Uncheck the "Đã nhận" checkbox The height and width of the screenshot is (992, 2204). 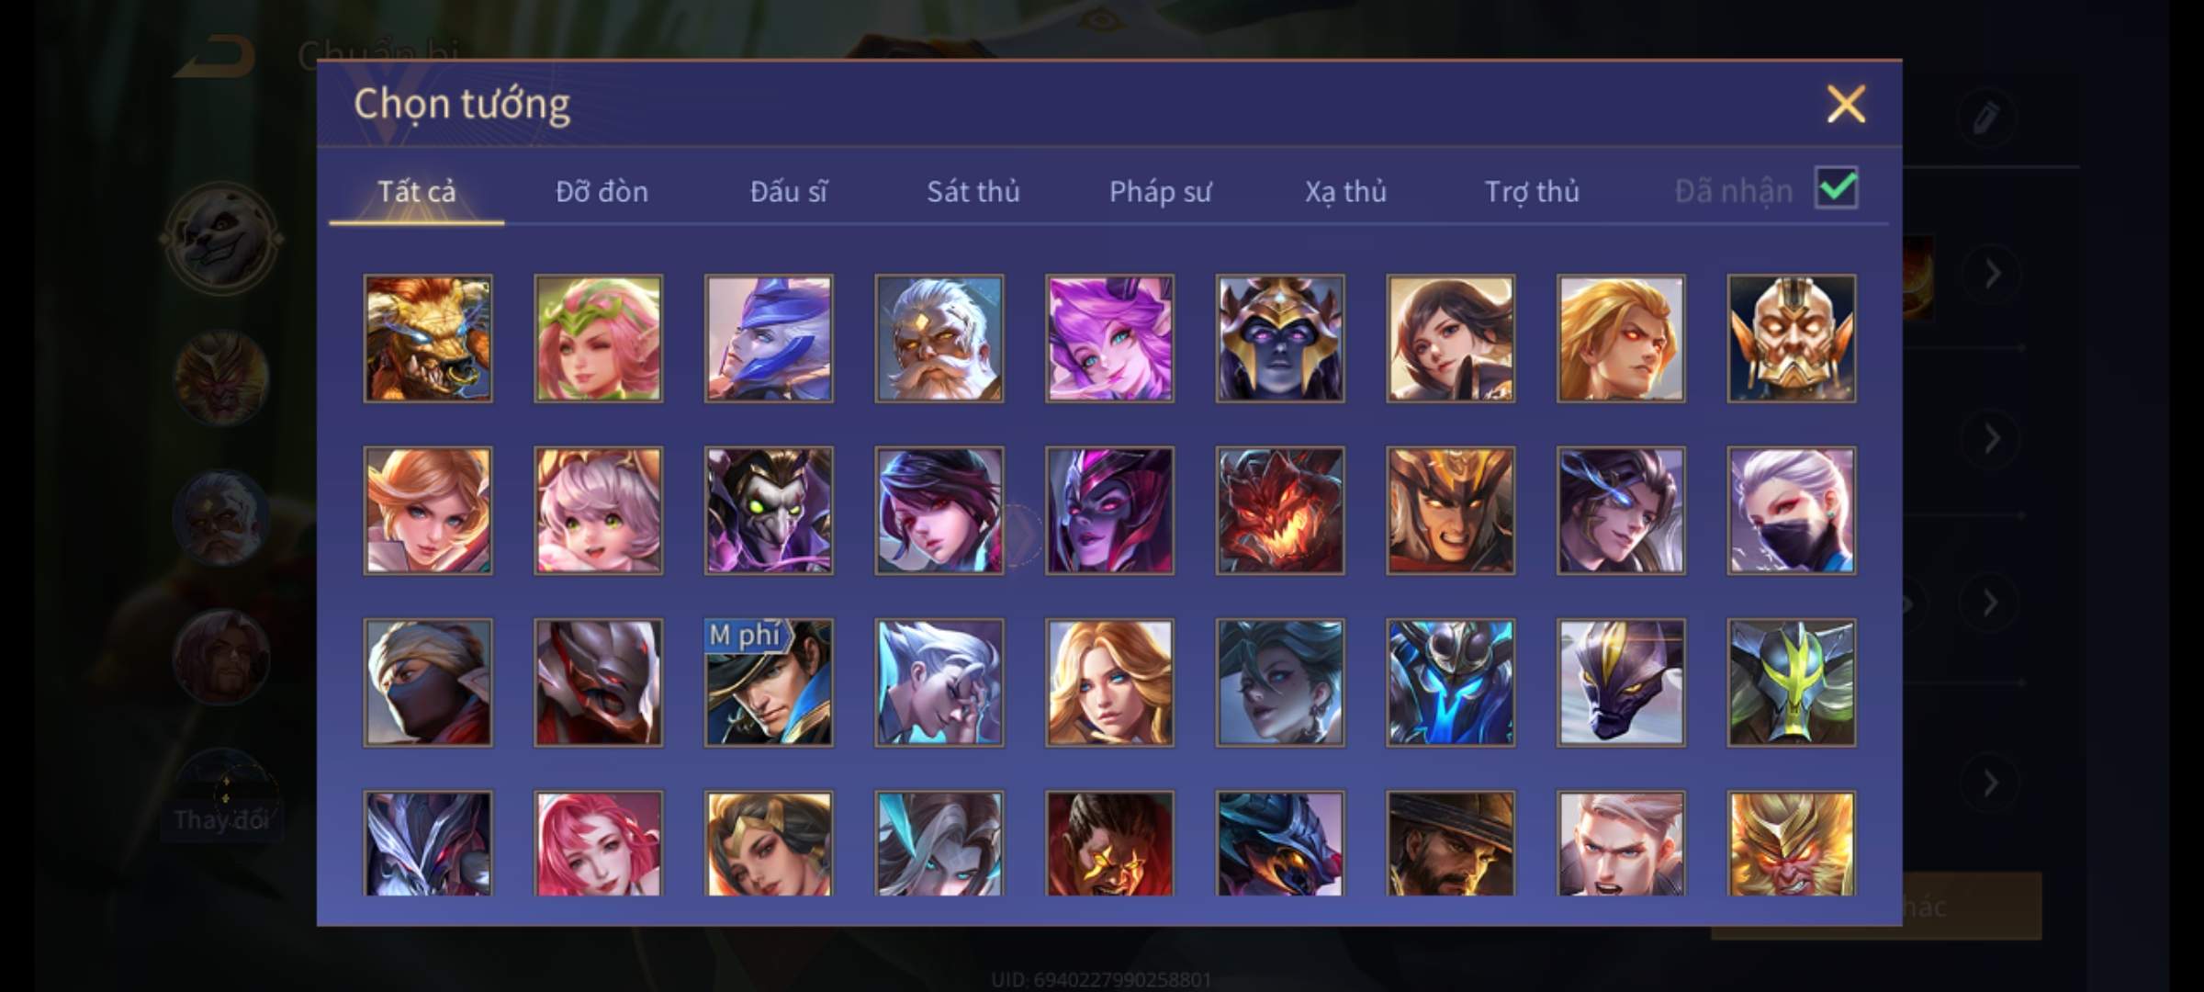click(x=1836, y=189)
